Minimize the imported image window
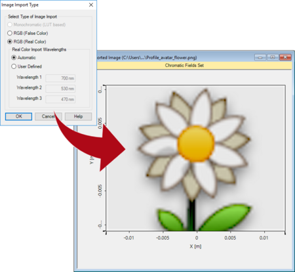 pyautogui.click(x=260, y=57)
